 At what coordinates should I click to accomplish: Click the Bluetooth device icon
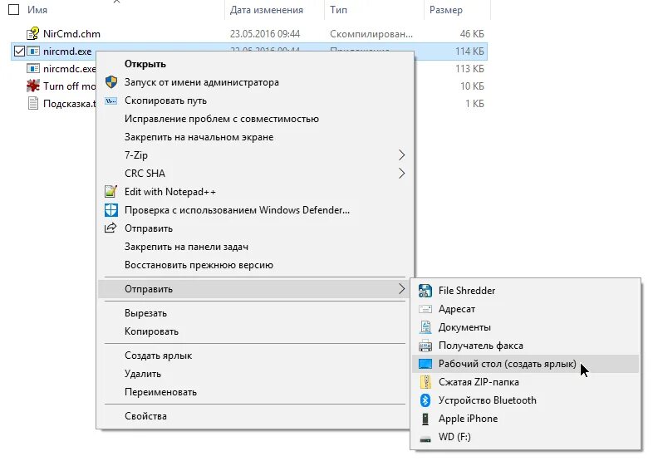coord(425,400)
